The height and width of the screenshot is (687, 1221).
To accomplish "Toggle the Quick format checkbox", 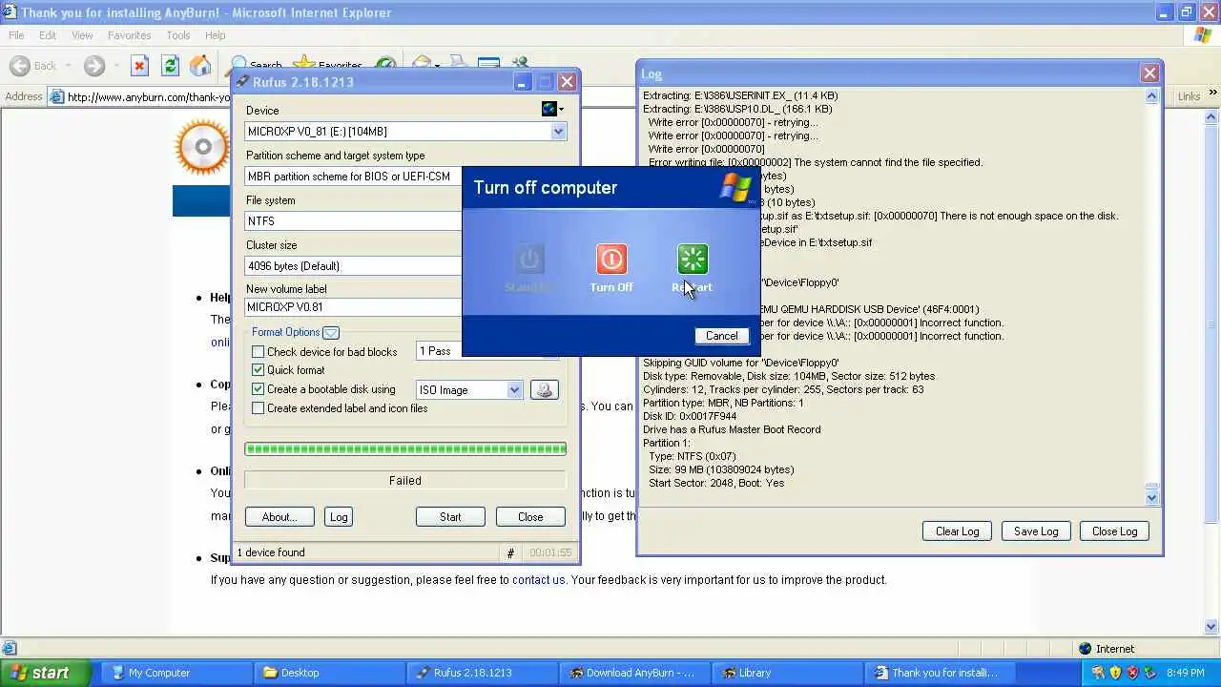I will coord(258,370).
